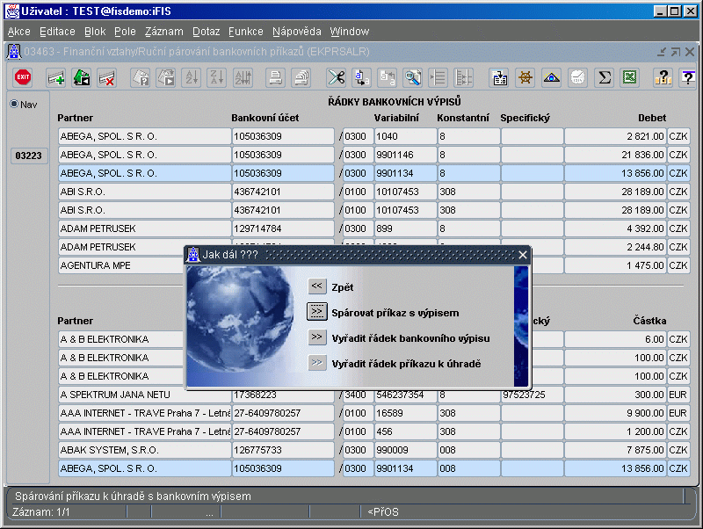Open the Záznam menu
Viewport: 703px width, 529px height.
pos(163,32)
